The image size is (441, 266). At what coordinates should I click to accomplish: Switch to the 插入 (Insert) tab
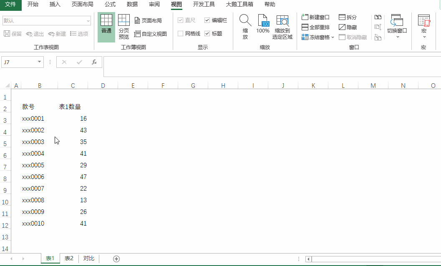55,5
